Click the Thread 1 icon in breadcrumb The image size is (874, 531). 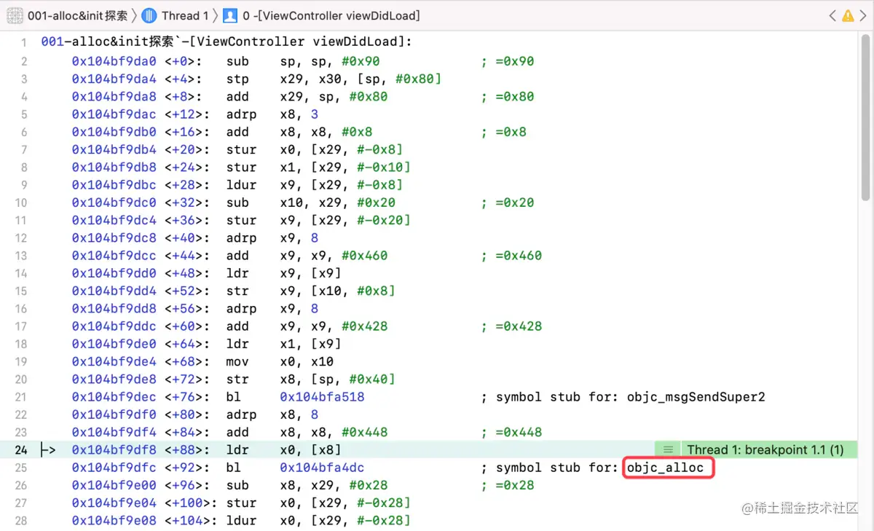pyautogui.click(x=149, y=15)
